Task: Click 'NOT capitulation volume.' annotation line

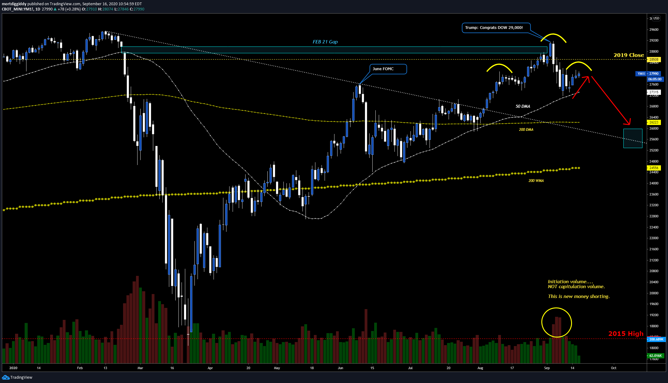Action: point(576,287)
